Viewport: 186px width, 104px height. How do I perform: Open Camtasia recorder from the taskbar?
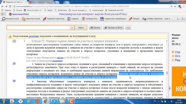pos(71,101)
